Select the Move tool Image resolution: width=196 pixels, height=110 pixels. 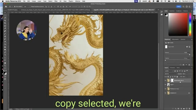pyautogui.click(x=5, y=13)
